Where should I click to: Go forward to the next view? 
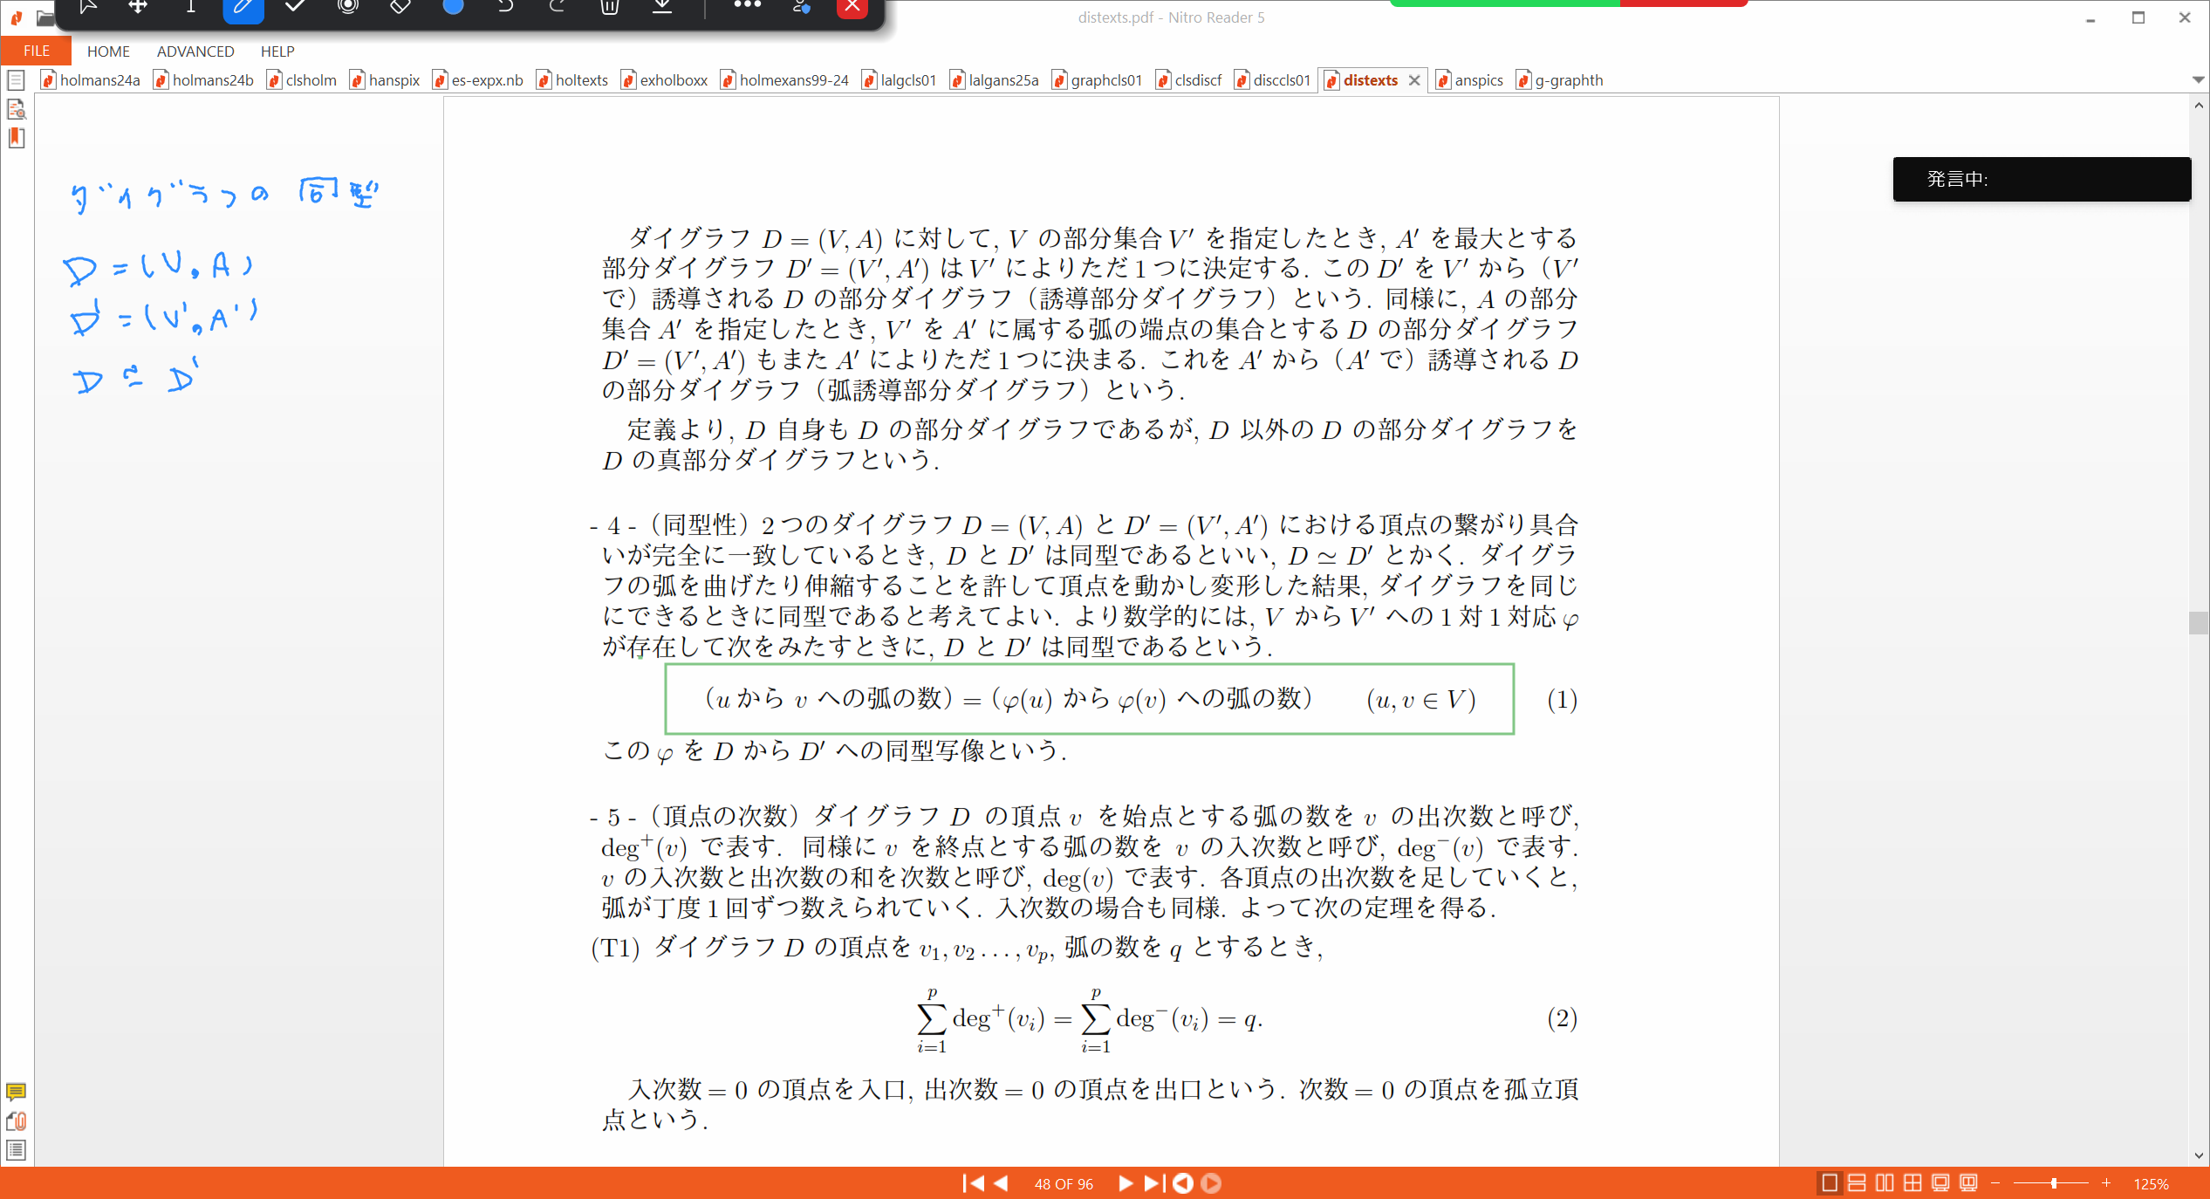pos(1211,1183)
